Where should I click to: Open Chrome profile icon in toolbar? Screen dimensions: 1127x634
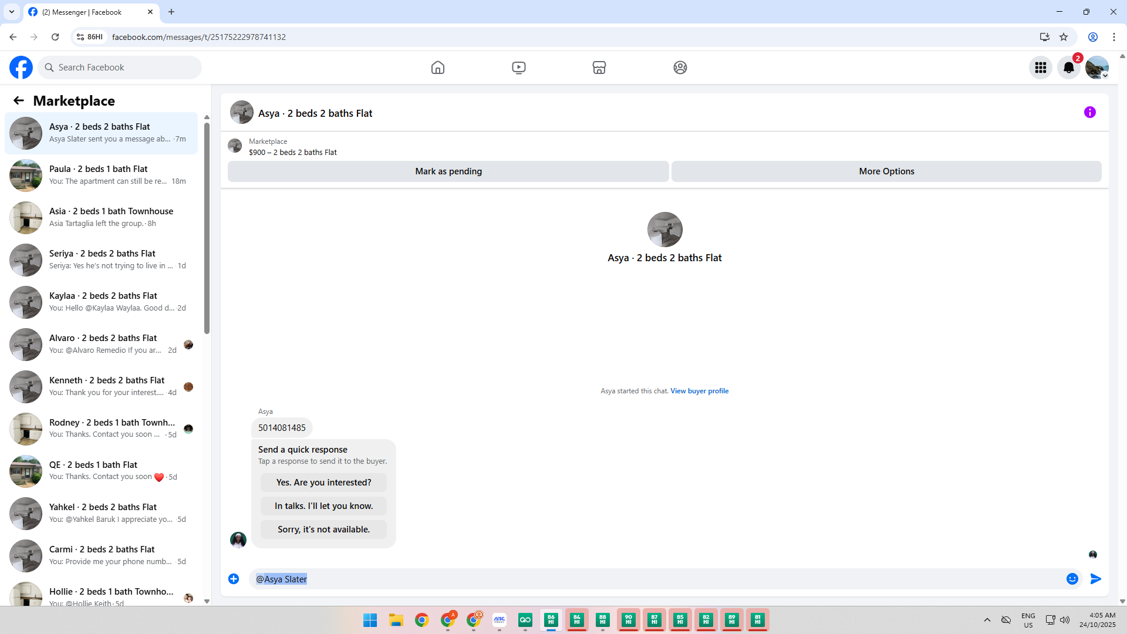point(1093,37)
